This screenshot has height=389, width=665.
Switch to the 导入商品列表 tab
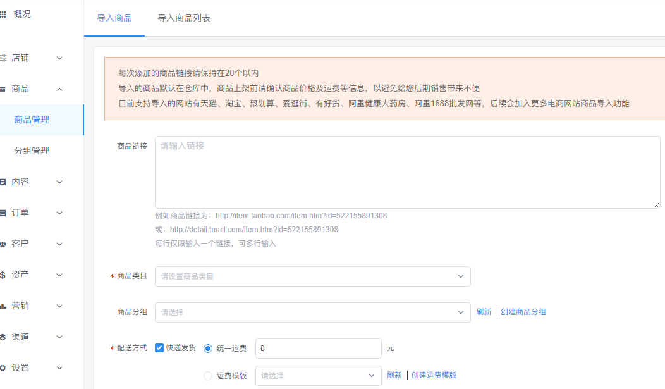coord(184,18)
